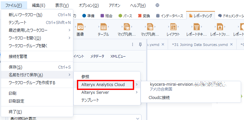The height and width of the screenshot is (120, 244).
Task: Switch to パース tool palette tab
Action: click(x=125, y=16)
